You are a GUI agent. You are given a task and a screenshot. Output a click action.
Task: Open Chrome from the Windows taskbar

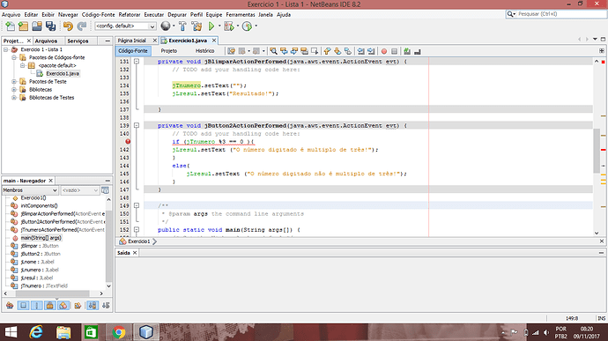pyautogui.click(x=119, y=332)
